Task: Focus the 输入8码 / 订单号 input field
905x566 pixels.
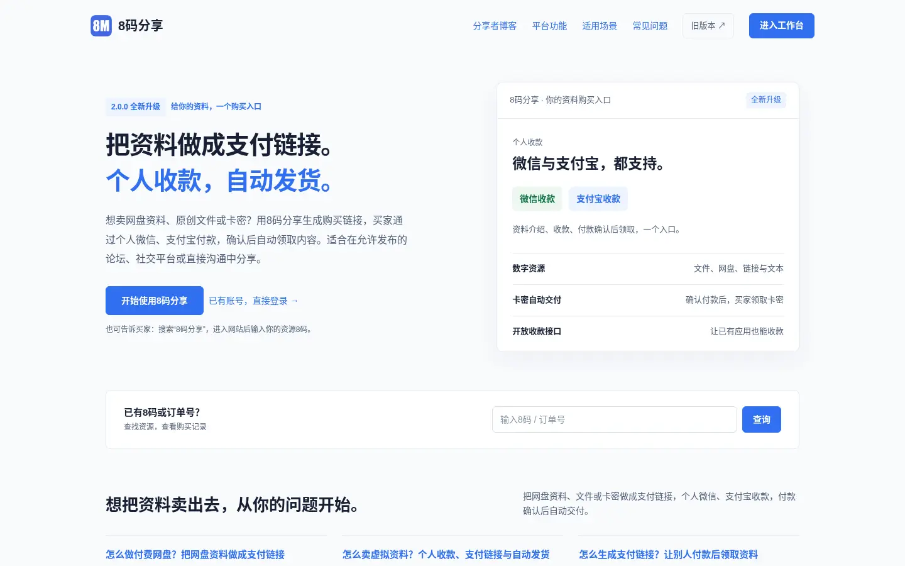Action: point(615,419)
